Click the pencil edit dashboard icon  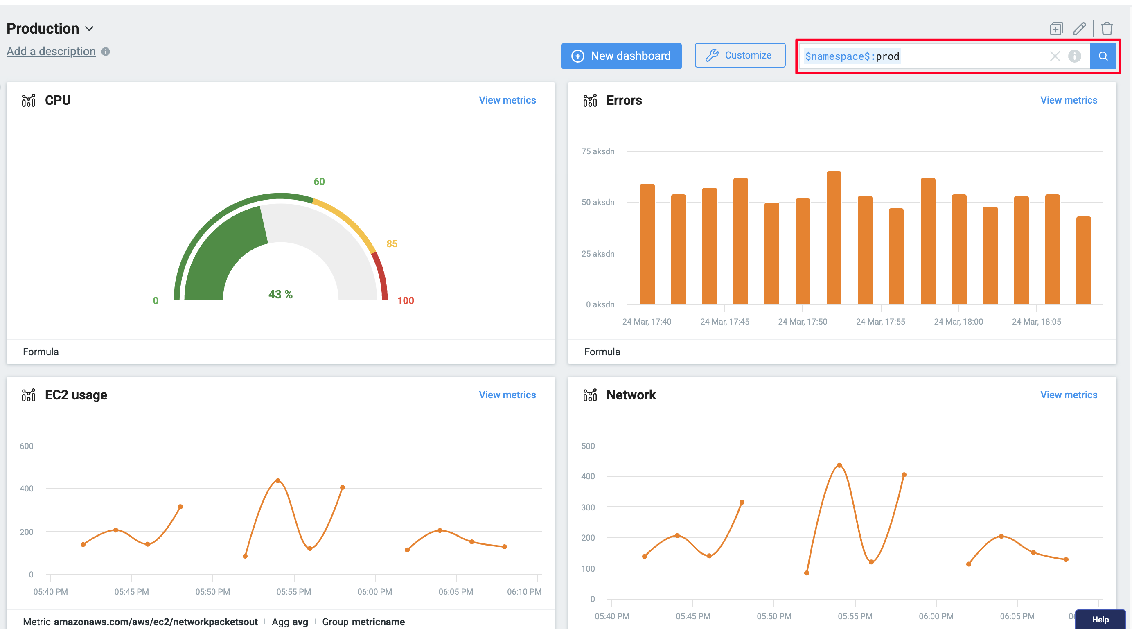pyautogui.click(x=1079, y=29)
